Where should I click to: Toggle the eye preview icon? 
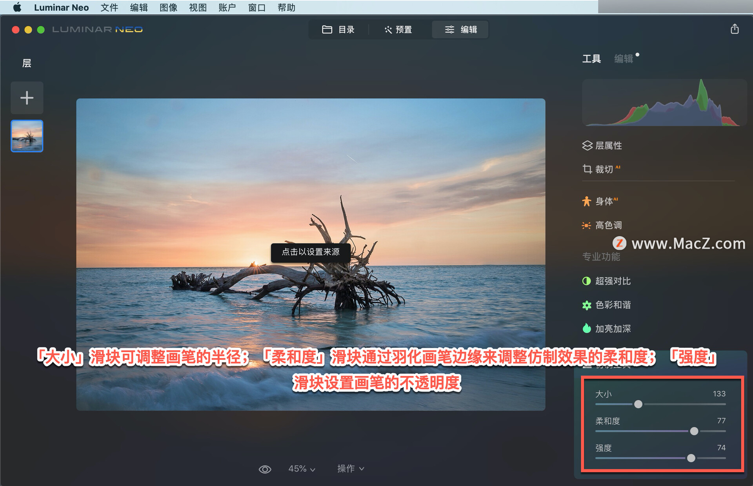265,469
